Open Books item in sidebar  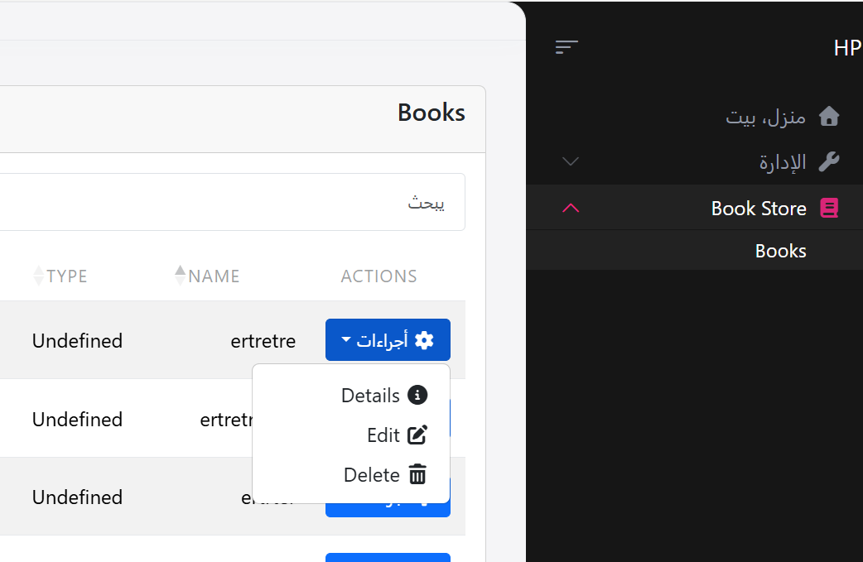pos(695,251)
